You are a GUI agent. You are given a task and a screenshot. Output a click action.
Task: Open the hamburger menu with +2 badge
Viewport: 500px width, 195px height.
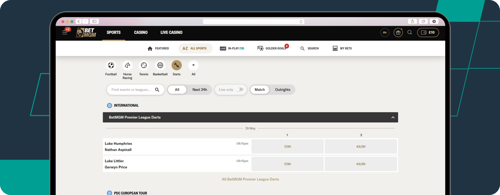pos(65,32)
